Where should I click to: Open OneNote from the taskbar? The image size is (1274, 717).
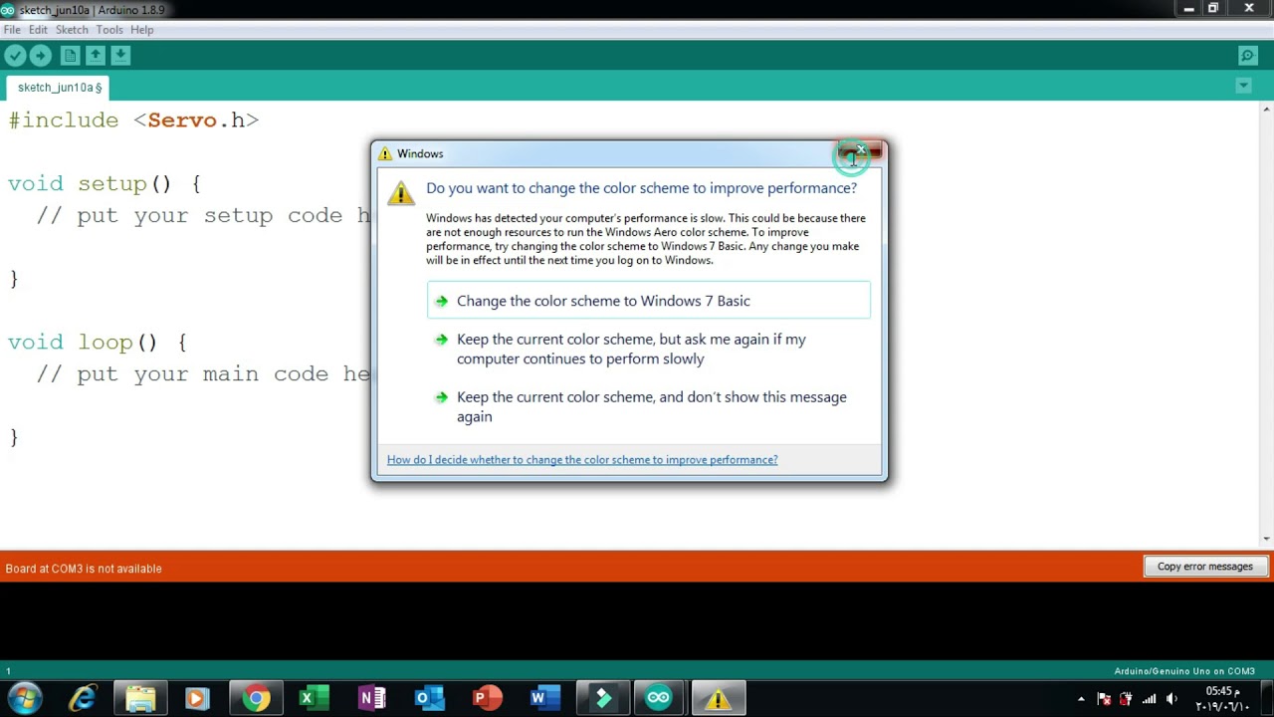372,698
